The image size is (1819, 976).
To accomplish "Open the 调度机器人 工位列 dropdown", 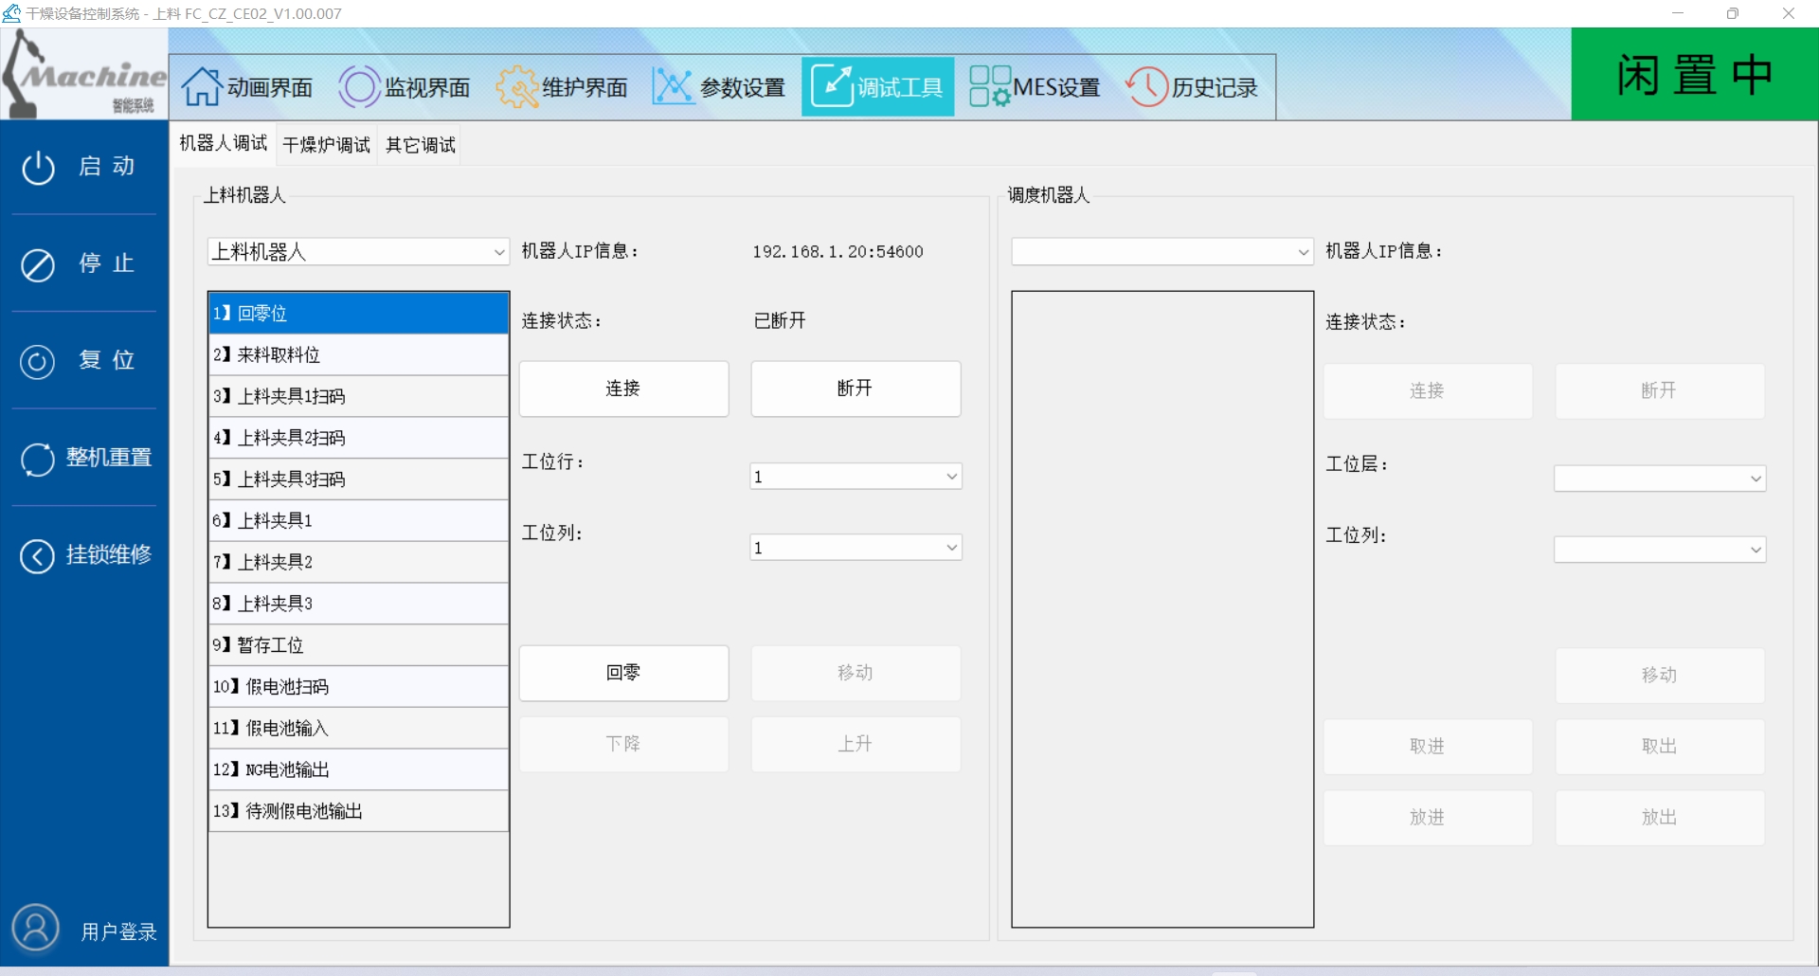I will (1660, 550).
